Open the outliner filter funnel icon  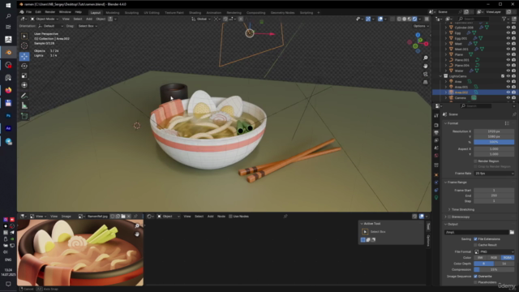point(504,19)
